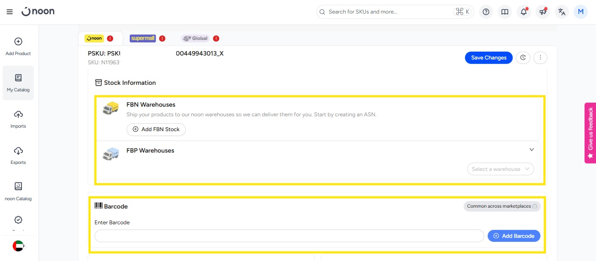This screenshot has height=261, width=596.
Task: Open noon Catalog in the sidebar
Action: pos(18,192)
